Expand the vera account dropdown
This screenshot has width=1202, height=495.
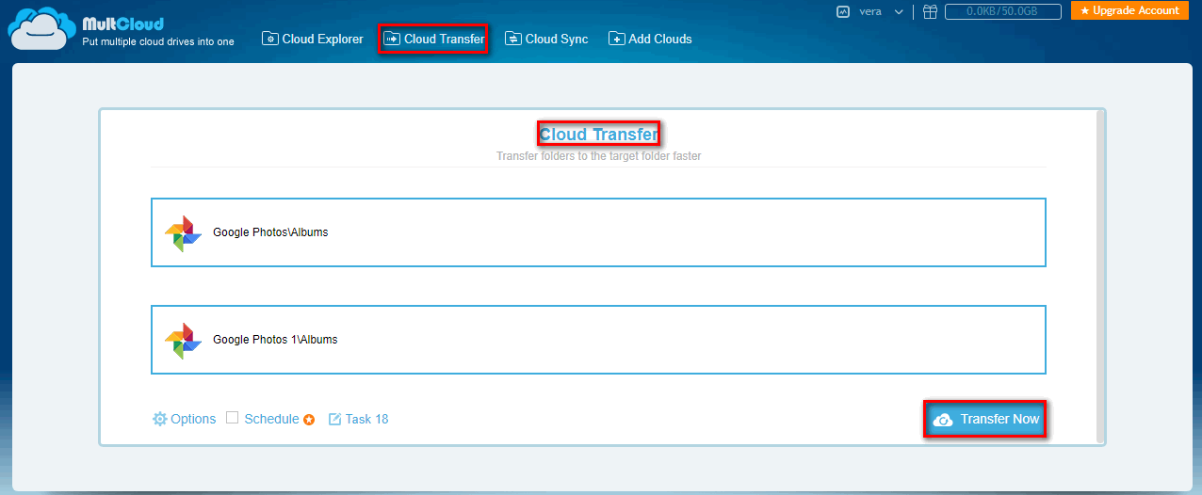point(899,12)
